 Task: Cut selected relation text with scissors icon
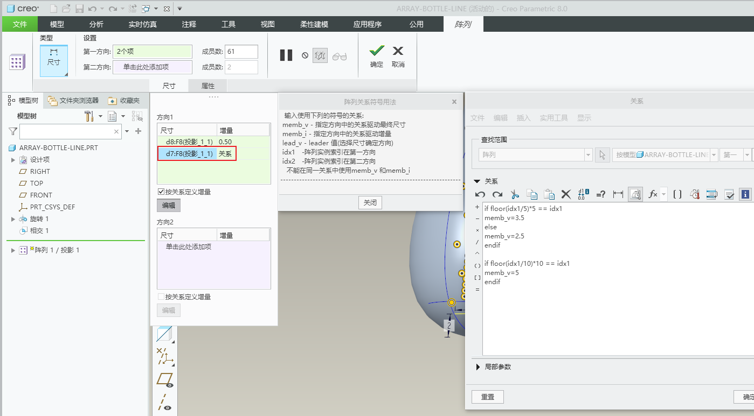pos(514,194)
